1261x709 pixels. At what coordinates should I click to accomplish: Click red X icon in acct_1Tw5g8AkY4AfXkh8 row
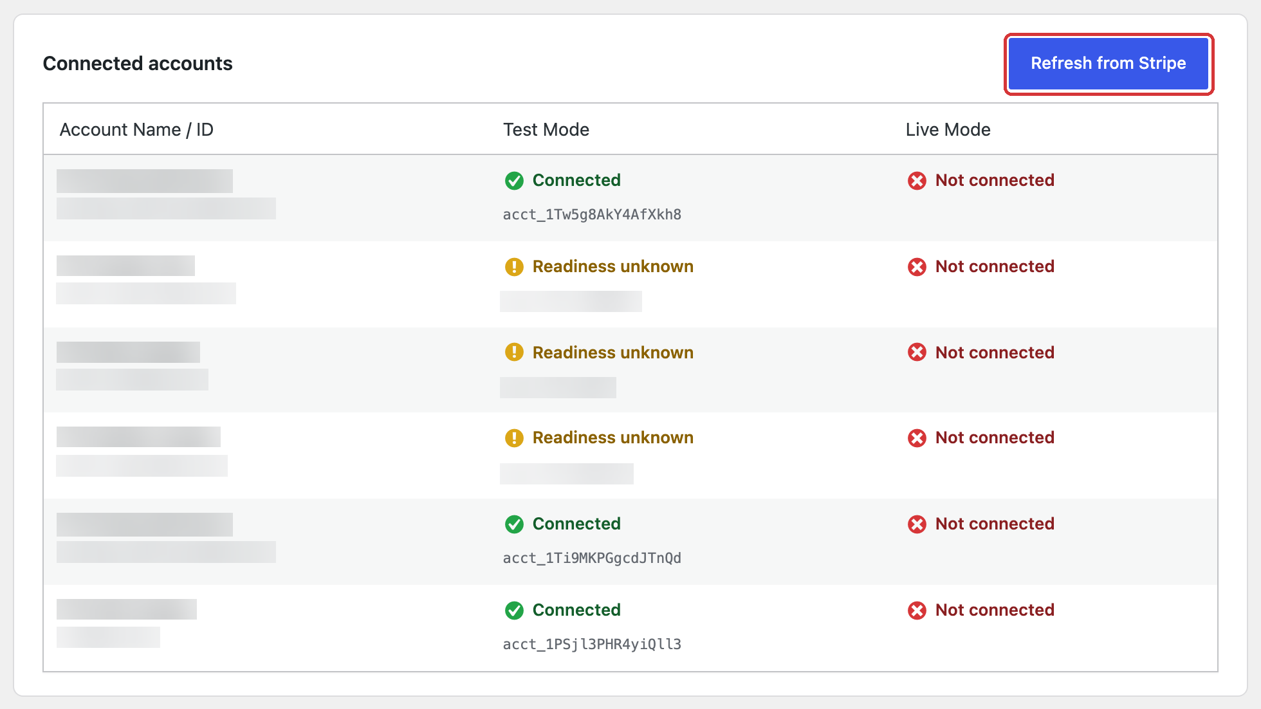tap(917, 181)
